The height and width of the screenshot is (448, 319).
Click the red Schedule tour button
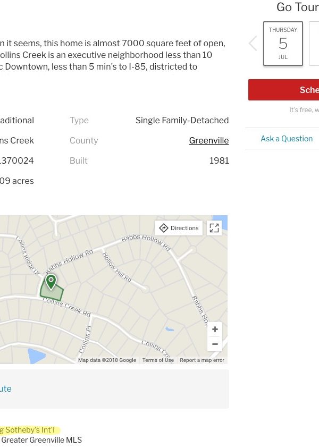point(283,90)
